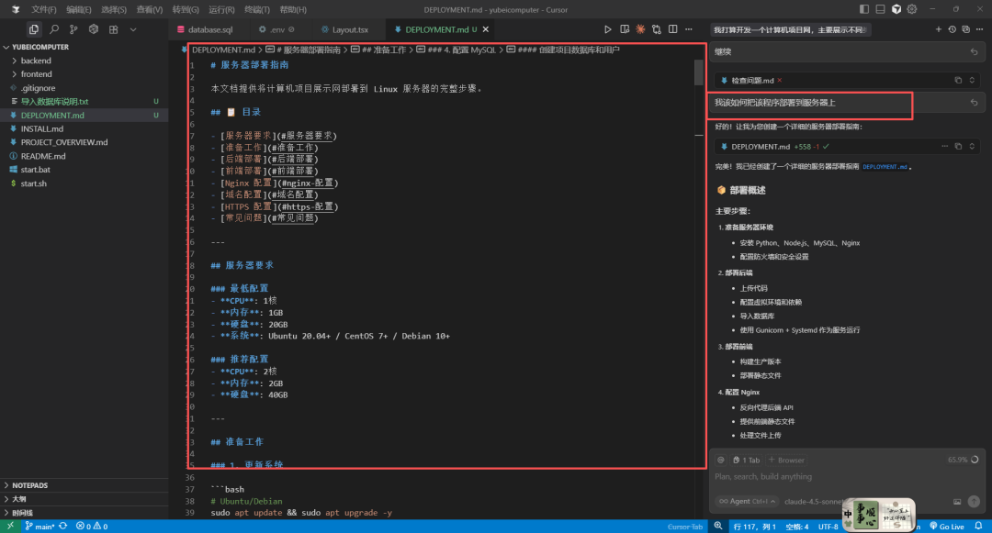This screenshot has width=992, height=533.
Task: Open README.md in the file explorer
Action: tap(42, 156)
